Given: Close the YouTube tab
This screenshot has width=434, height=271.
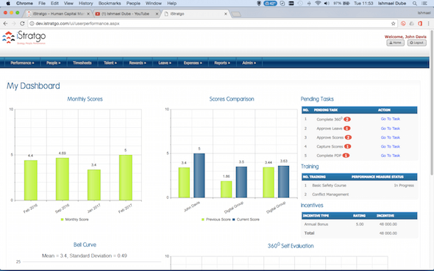Looking at the screenshot, I should coord(157,13).
